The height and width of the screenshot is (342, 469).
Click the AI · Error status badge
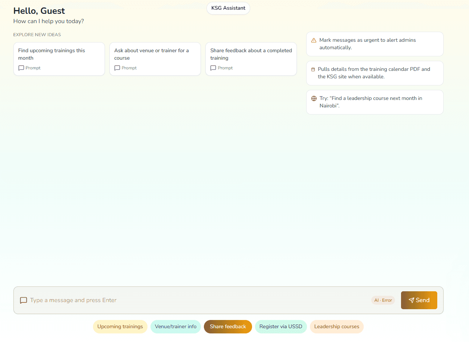(383, 300)
